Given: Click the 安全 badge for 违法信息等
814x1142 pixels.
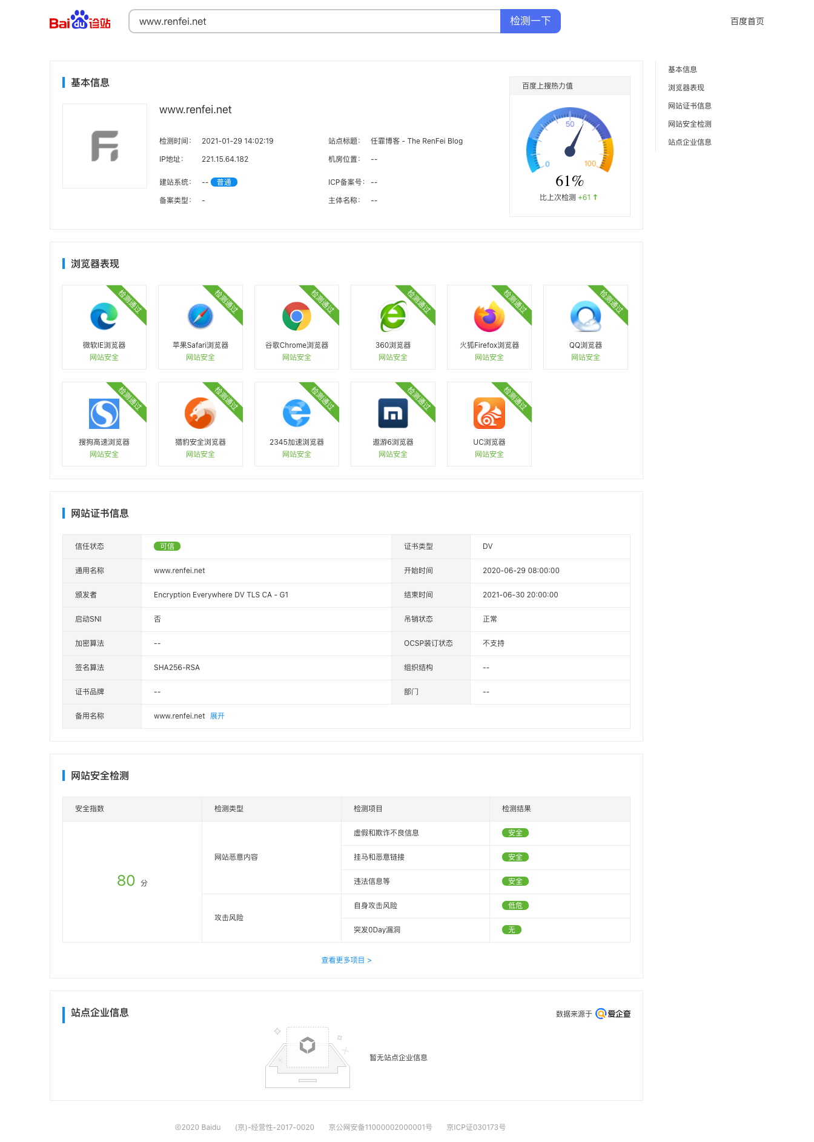Looking at the screenshot, I should click(x=515, y=881).
